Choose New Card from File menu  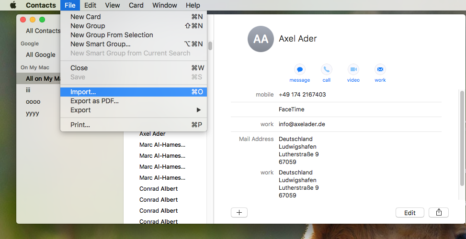[x=134, y=17]
